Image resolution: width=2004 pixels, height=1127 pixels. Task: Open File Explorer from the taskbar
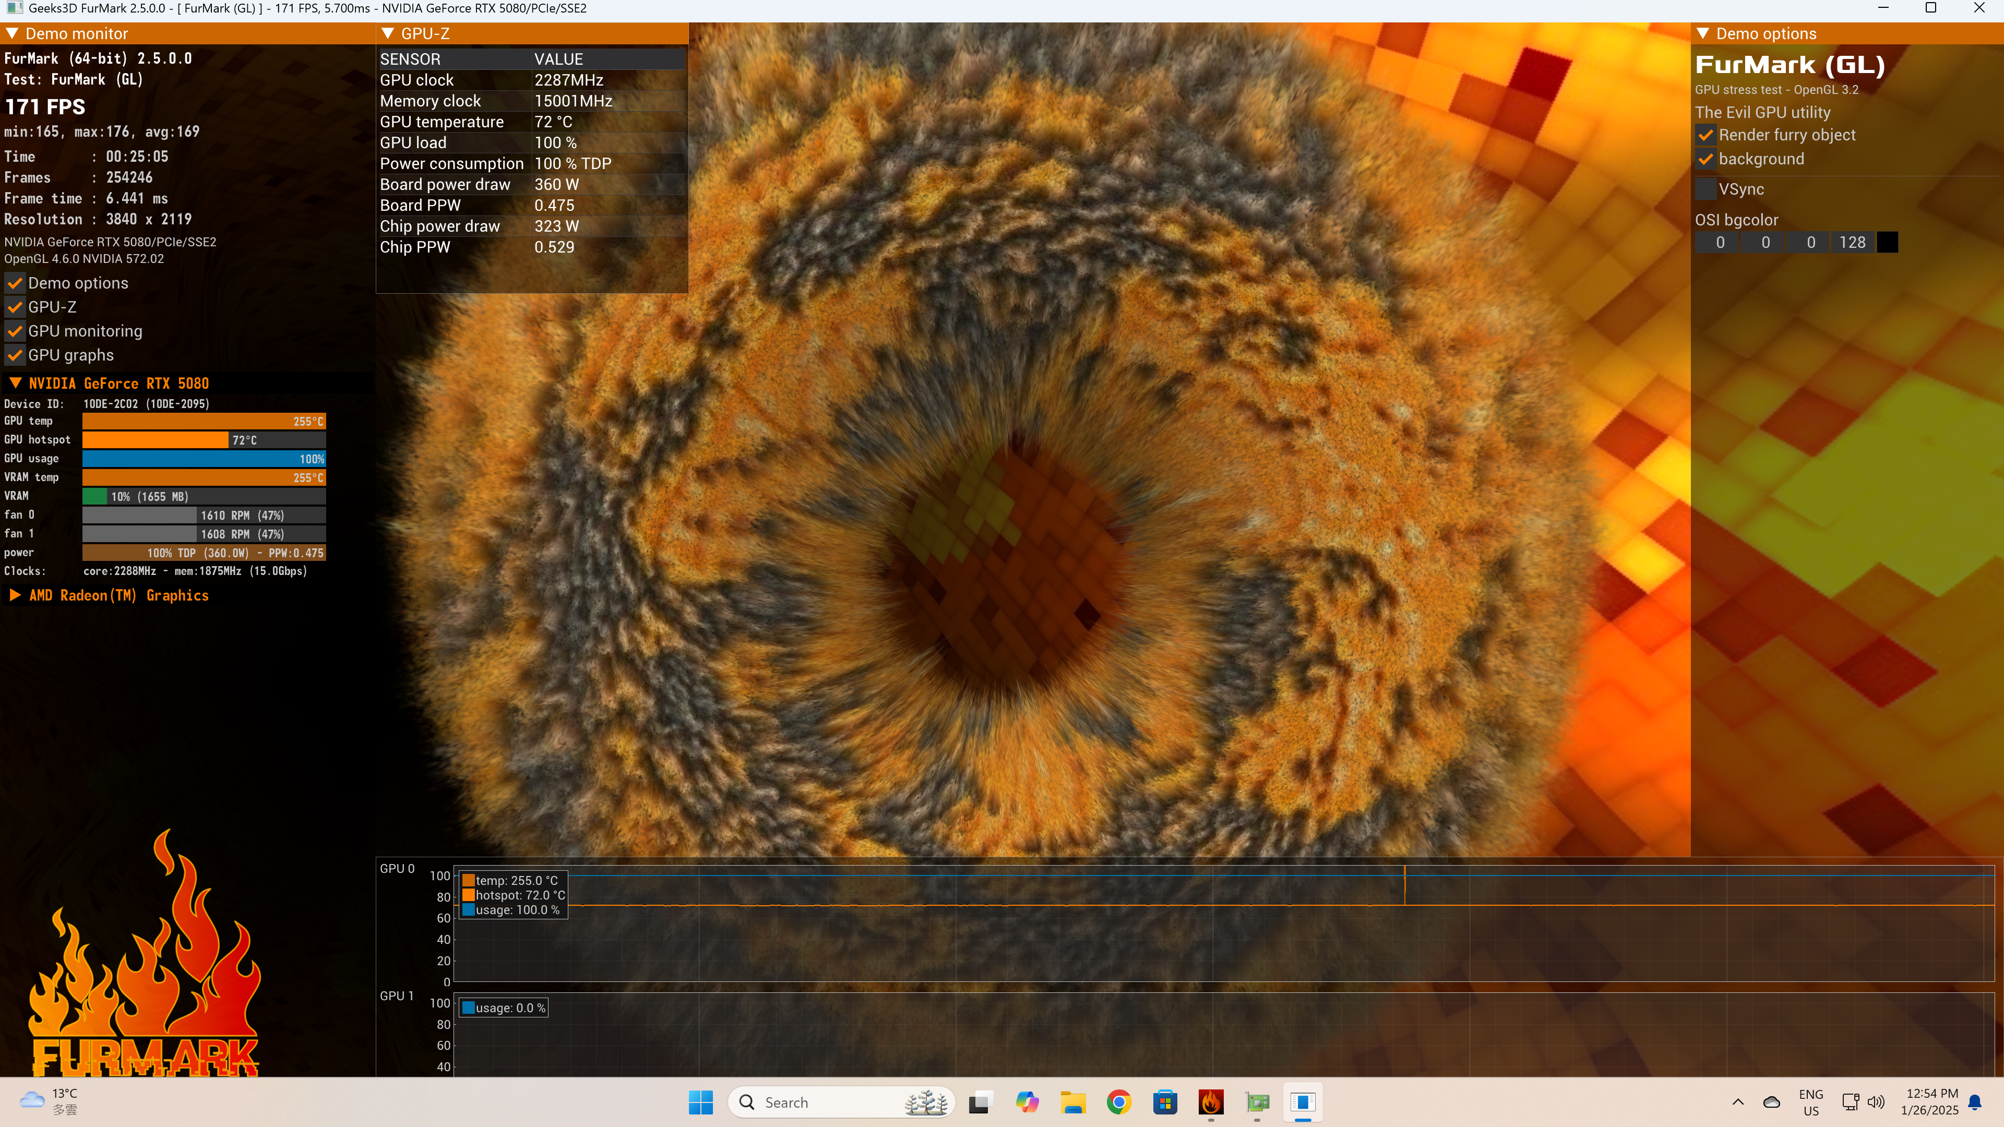point(1073,1102)
